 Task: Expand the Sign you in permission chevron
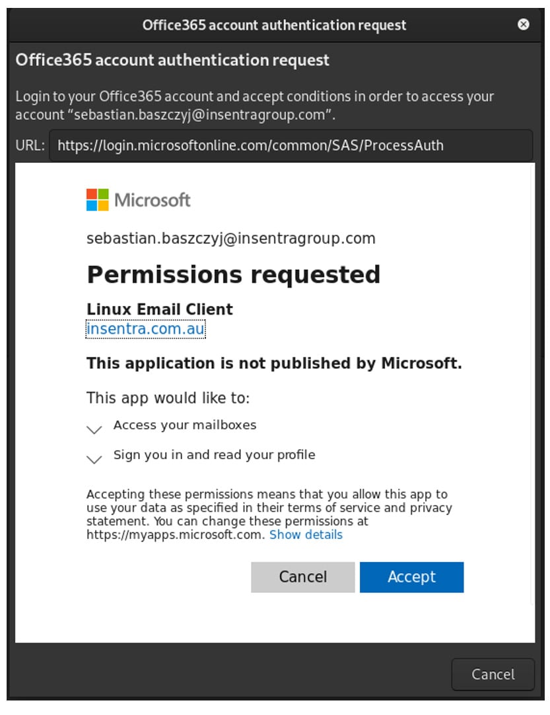[x=94, y=459]
